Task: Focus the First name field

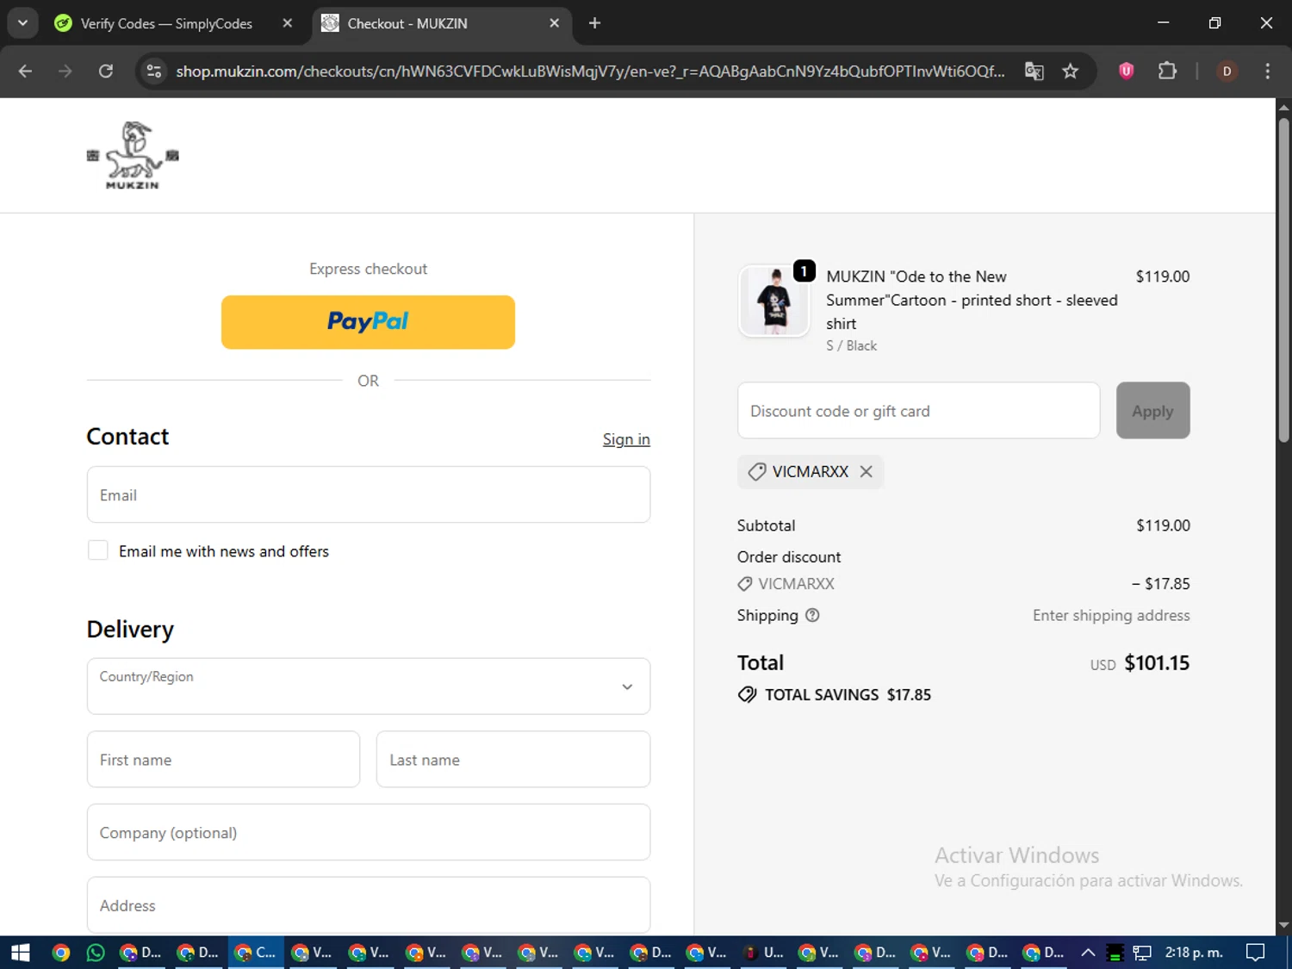Action: click(223, 760)
